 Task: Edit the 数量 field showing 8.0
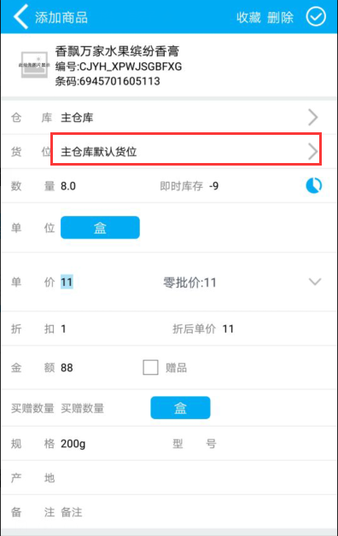[x=68, y=186]
